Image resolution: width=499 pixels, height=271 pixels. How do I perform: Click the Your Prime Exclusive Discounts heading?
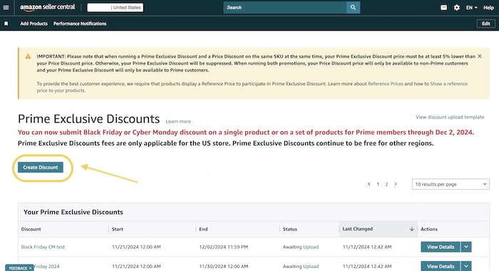pos(73,212)
